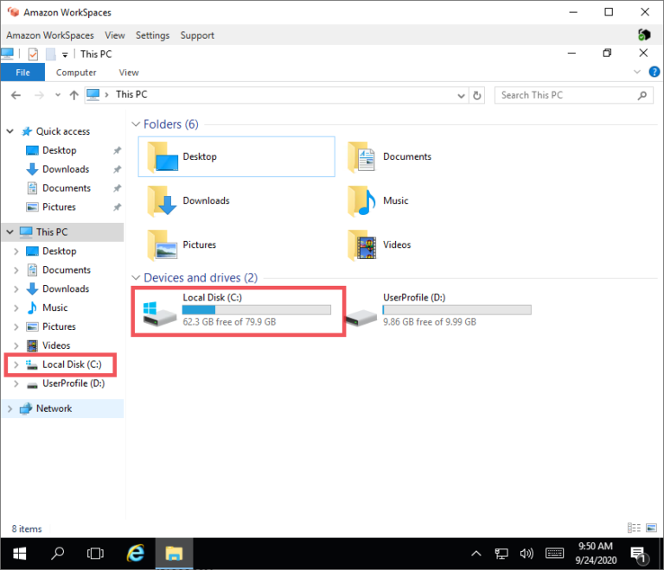
Task: Click the Up arrow navigation button
Action: click(73, 95)
